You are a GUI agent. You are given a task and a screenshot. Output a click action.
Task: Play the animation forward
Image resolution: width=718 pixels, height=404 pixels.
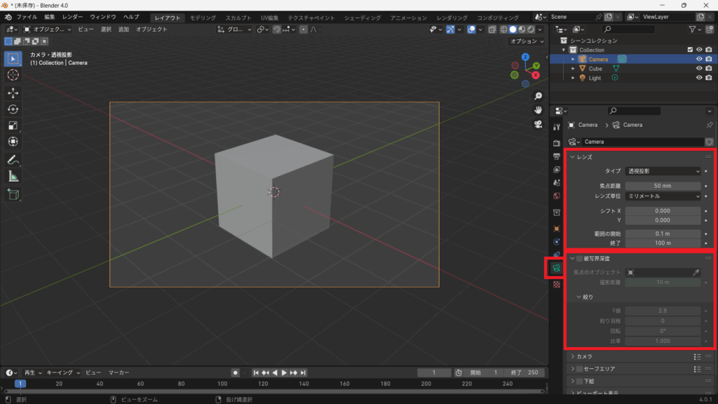pos(284,373)
